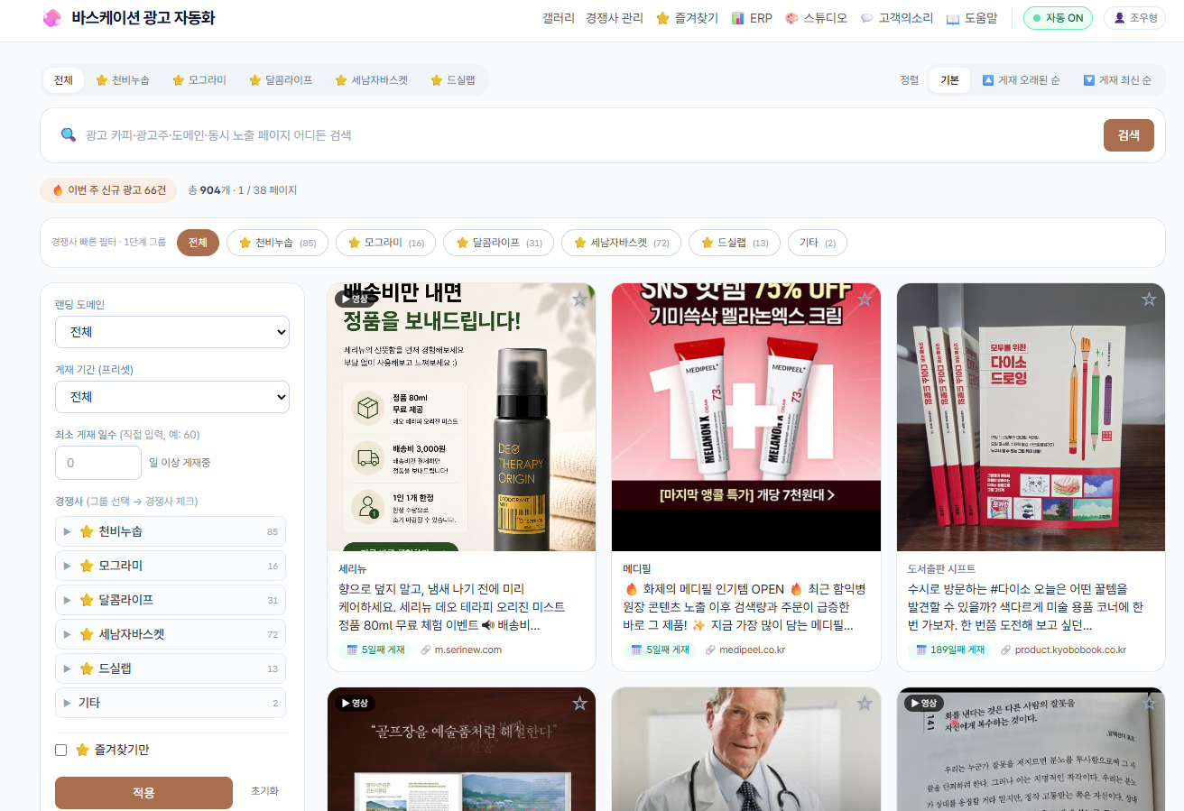
Task: Click the 영상 badge on golf ad
Action: [x=356, y=703]
